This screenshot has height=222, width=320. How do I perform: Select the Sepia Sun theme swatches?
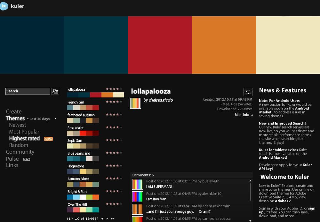click(83, 146)
